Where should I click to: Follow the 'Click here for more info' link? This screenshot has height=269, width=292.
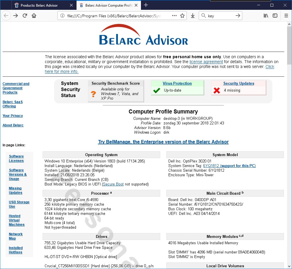[x=62, y=72]
